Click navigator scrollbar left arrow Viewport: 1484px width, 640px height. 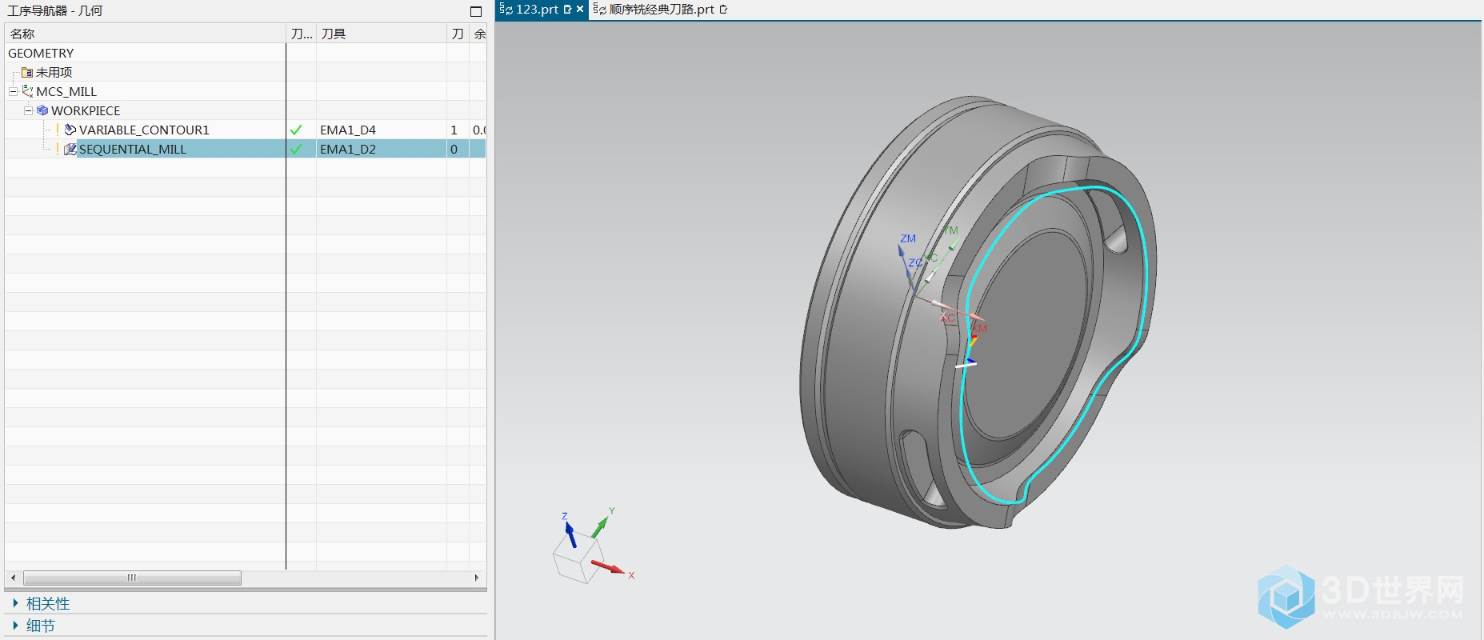pyautogui.click(x=13, y=578)
